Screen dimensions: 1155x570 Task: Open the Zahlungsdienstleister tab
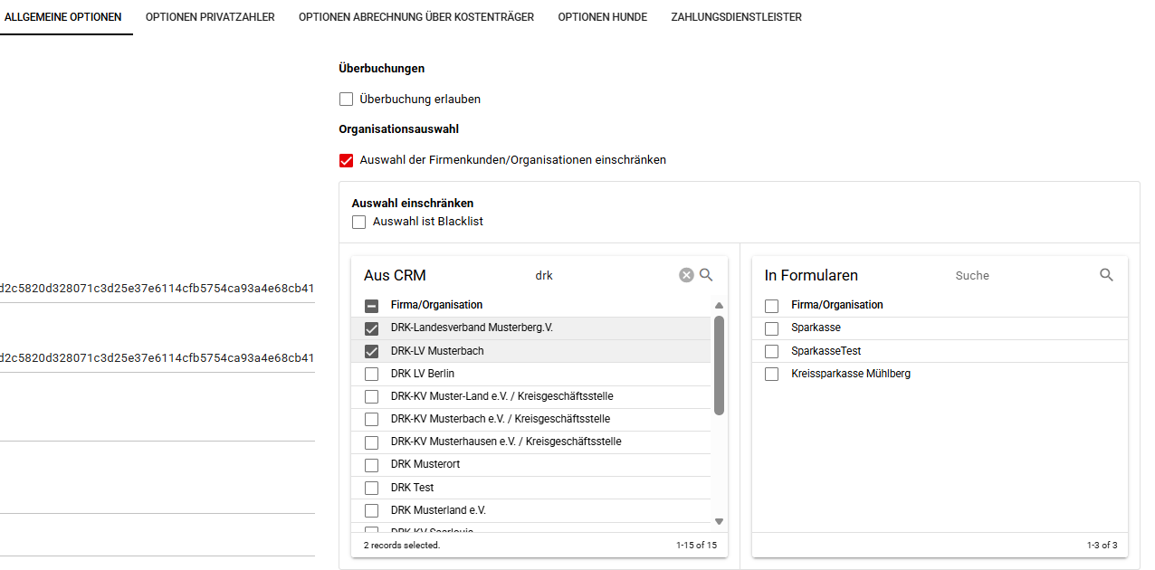click(736, 17)
